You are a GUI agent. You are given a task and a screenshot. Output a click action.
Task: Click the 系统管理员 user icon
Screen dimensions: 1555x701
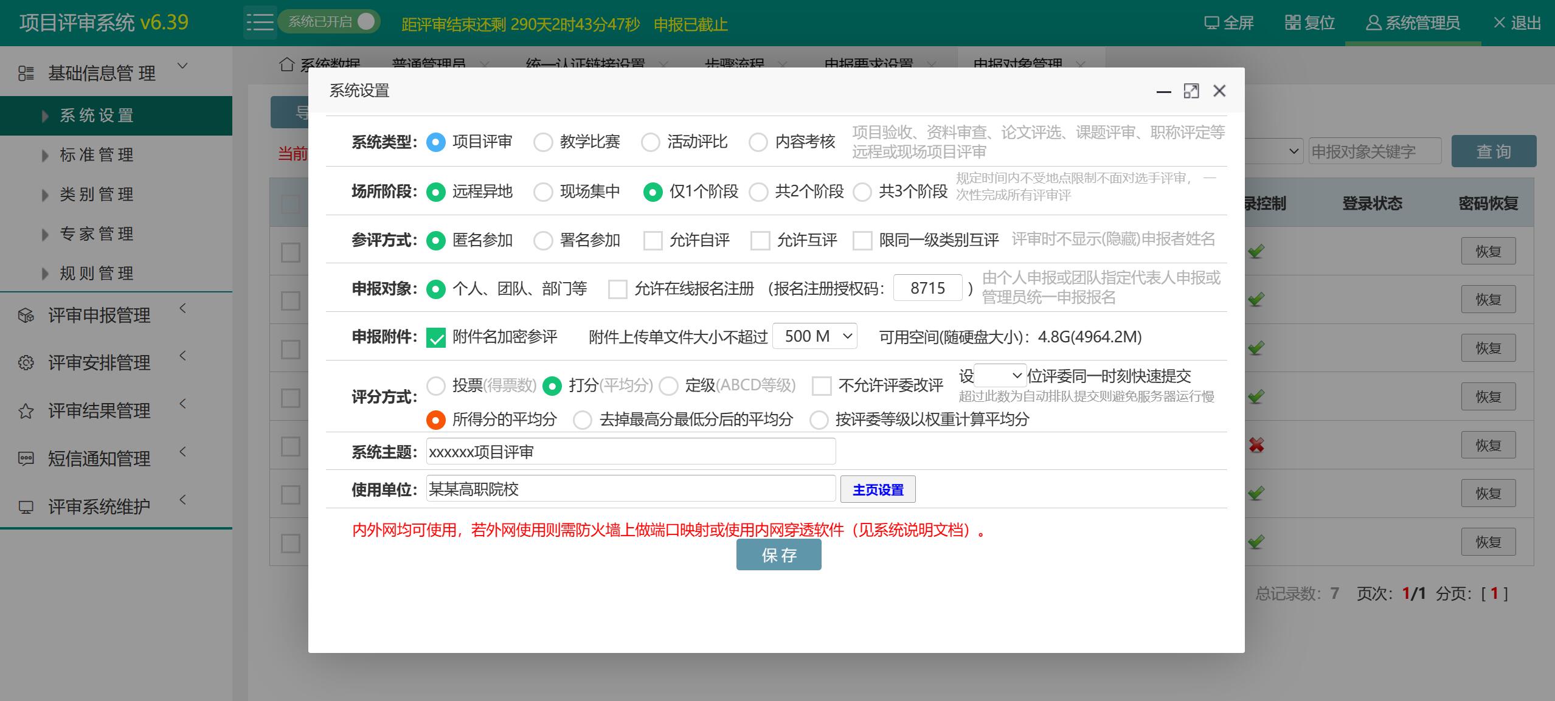click(1373, 23)
